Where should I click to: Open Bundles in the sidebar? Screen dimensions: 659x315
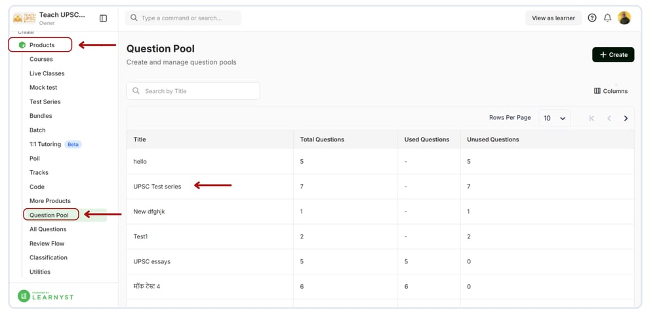coord(41,116)
